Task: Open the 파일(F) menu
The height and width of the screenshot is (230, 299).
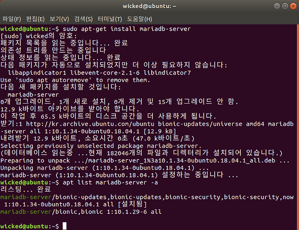Action: (12, 19)
